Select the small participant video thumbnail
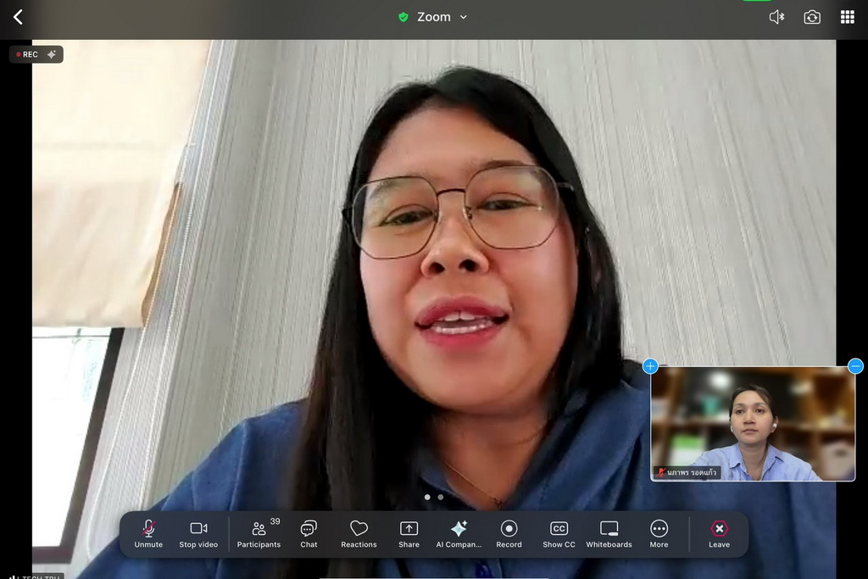This screenshot has height=579, width=868. pos(753,424)
